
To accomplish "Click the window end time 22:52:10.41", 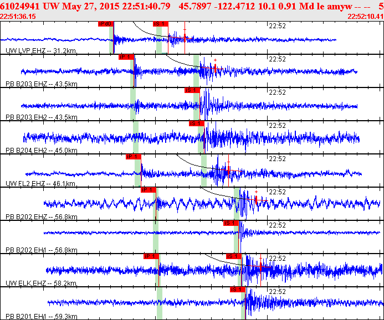I will coord(365,17).
